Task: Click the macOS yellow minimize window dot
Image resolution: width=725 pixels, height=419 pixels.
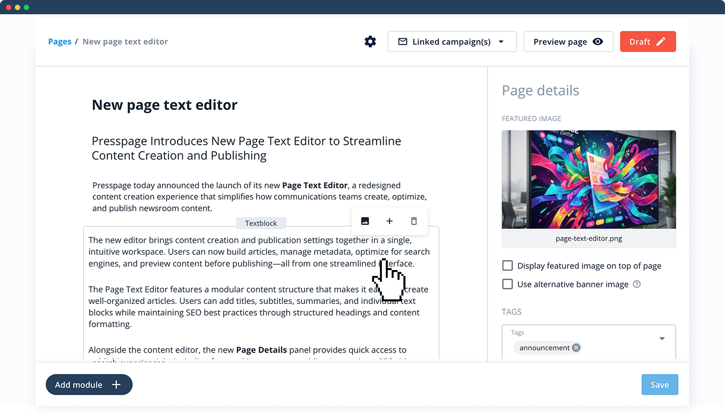Action: 18,7
